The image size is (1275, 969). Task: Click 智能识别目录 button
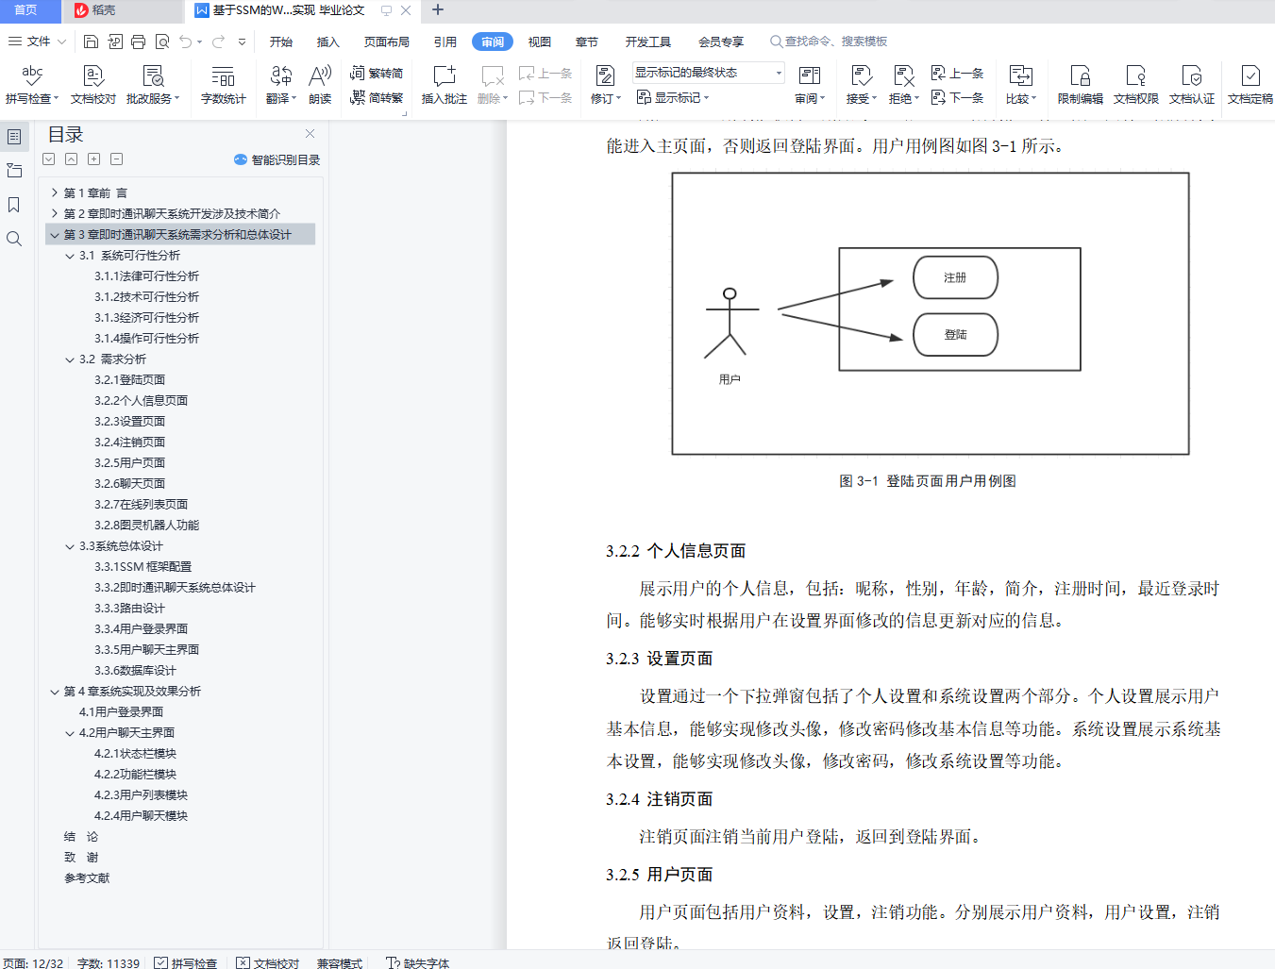277,160
